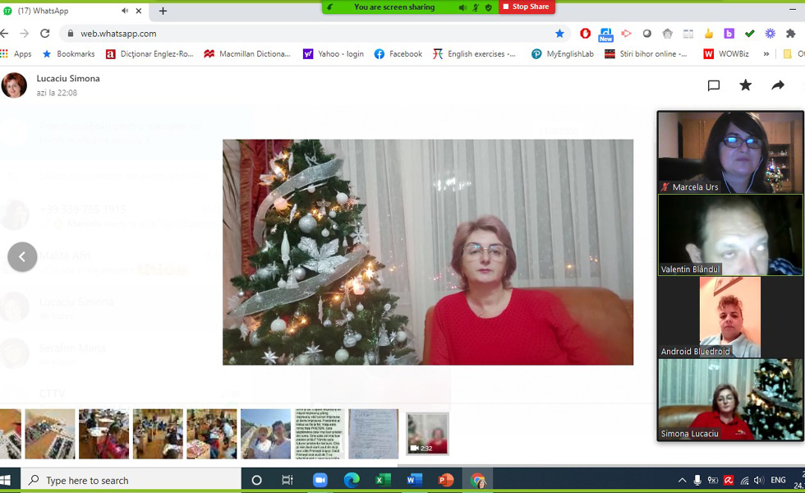The image size is (805, 493).
Task: Select Valentin Blândul video tile
Action: [730, 235]
